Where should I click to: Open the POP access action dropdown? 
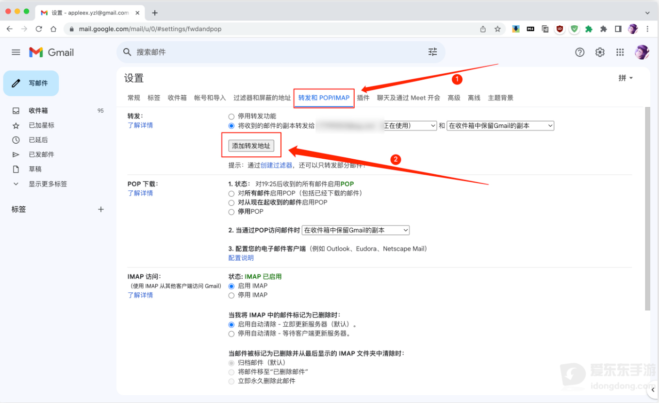tap(356, 230)
